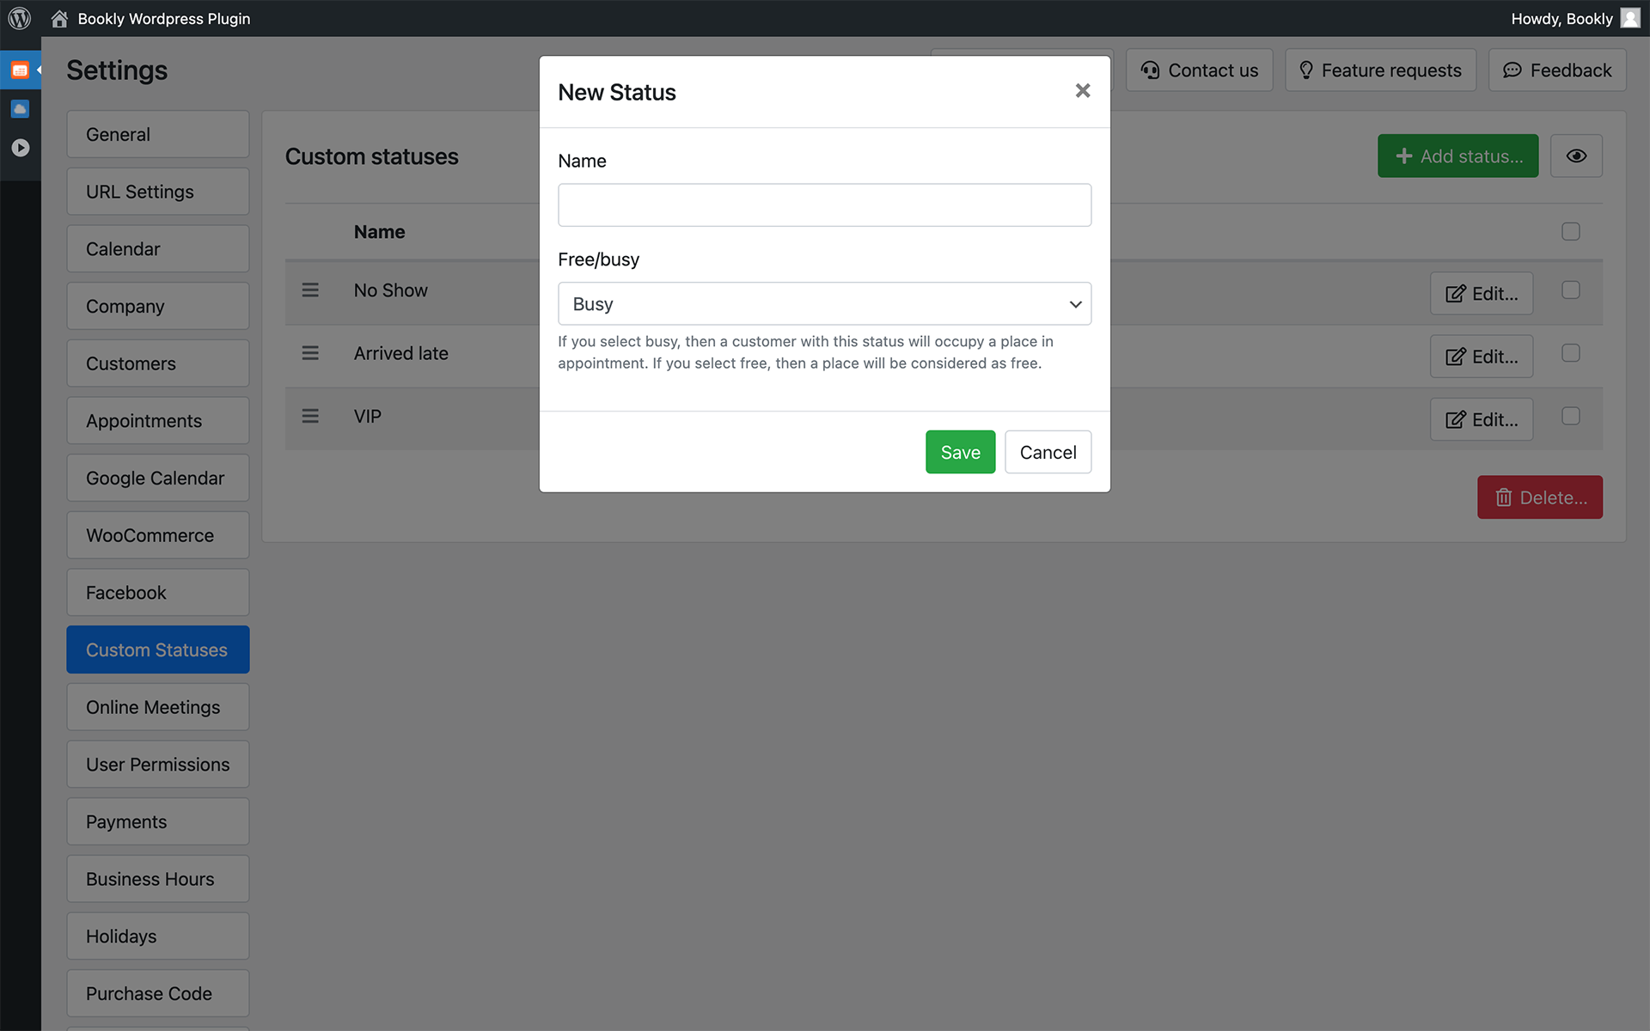Go to the Online Meetings settings tab
Viewport: 1650px width, 1031px height.
click(x=157, y=707)
